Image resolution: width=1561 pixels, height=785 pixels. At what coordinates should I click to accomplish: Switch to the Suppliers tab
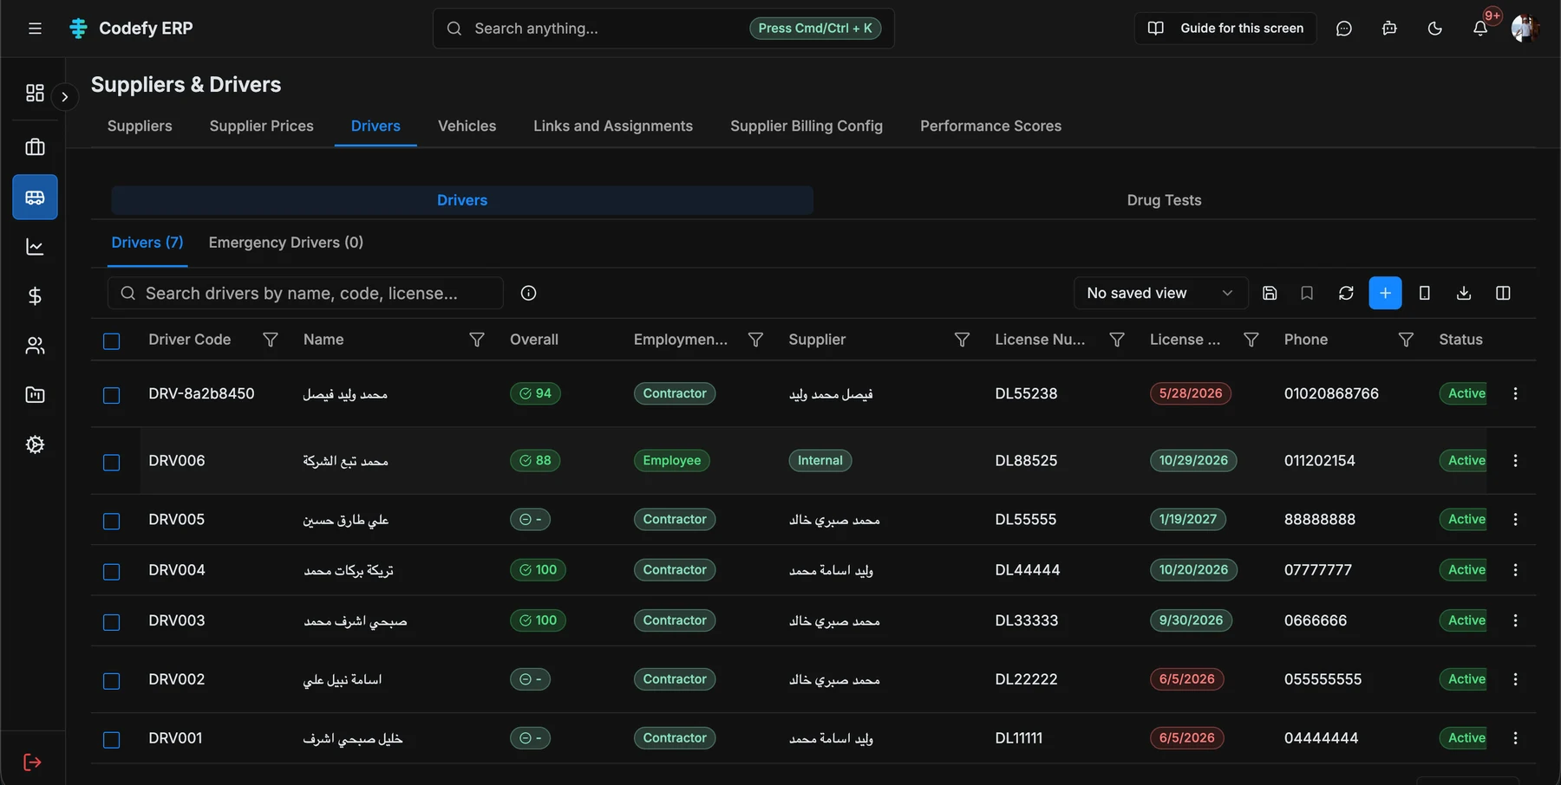[140, 127]
